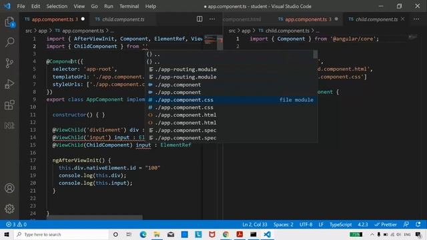Image resolution: width=427 pixels, height=240 pixels.
Task: Open the Edit menu
Action: [35, 6]
